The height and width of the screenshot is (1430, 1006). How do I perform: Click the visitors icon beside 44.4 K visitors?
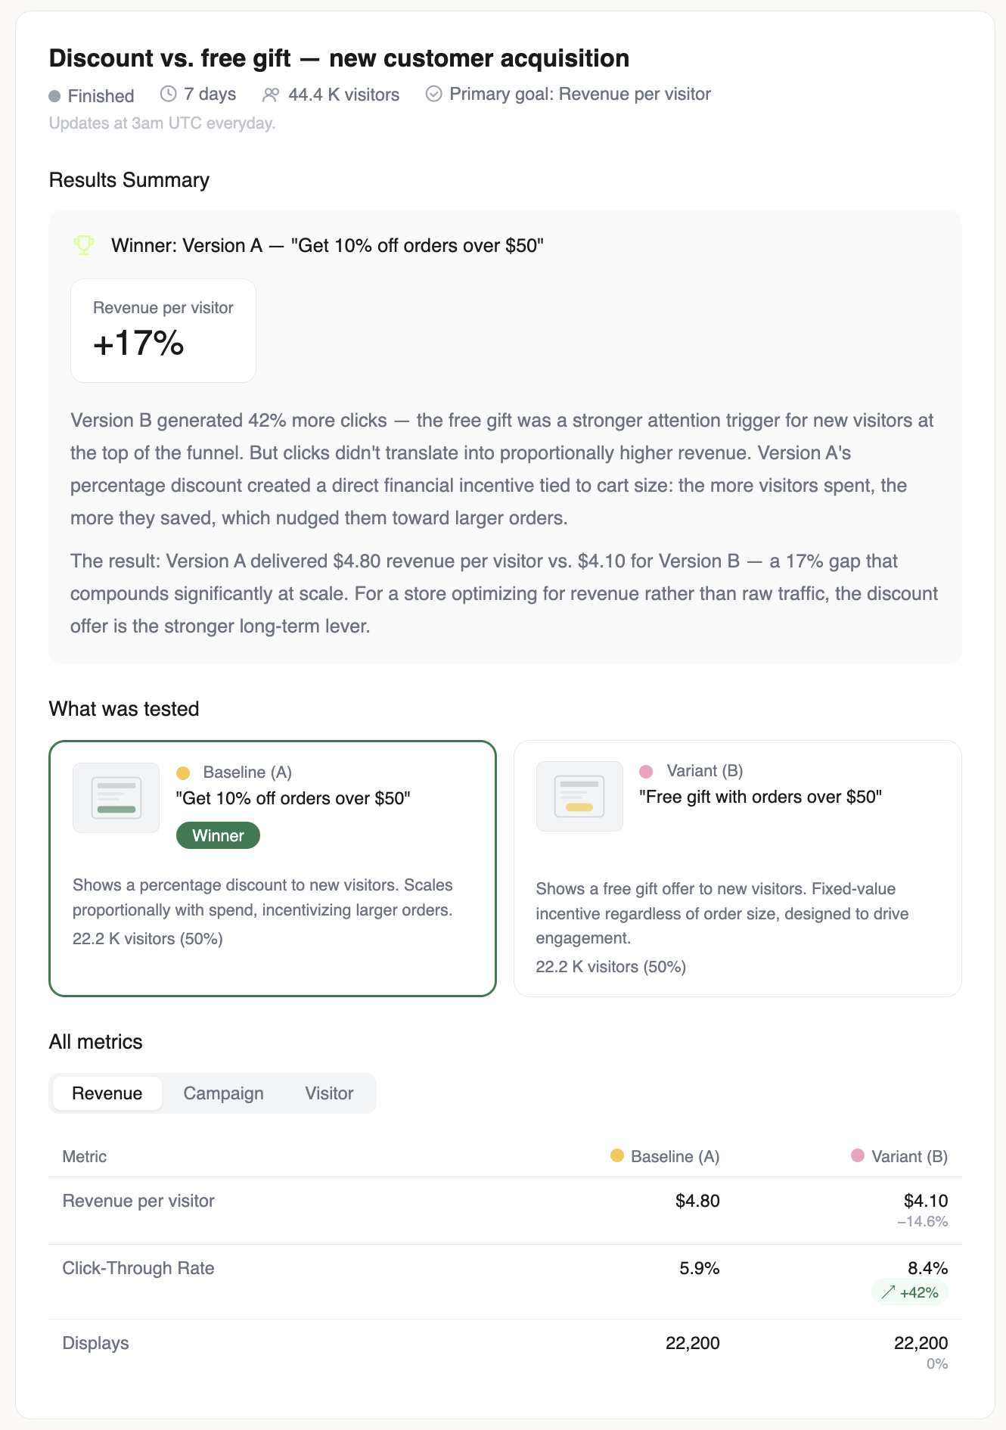pos(271,94)
